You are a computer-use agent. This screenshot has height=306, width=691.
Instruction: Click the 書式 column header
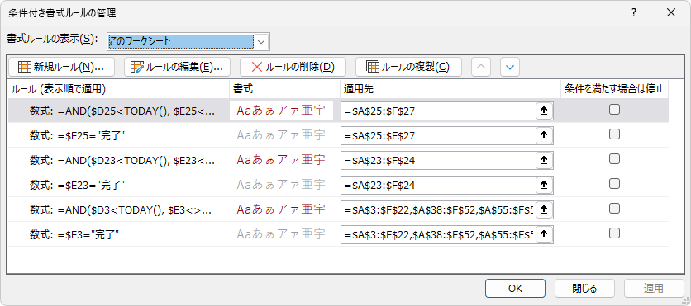coord(284,89)
